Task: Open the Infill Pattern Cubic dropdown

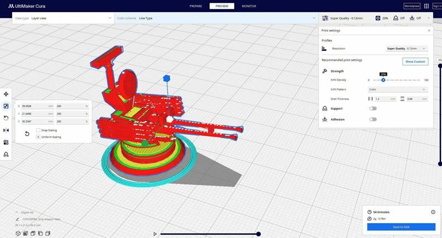Action: pos(398,89)
